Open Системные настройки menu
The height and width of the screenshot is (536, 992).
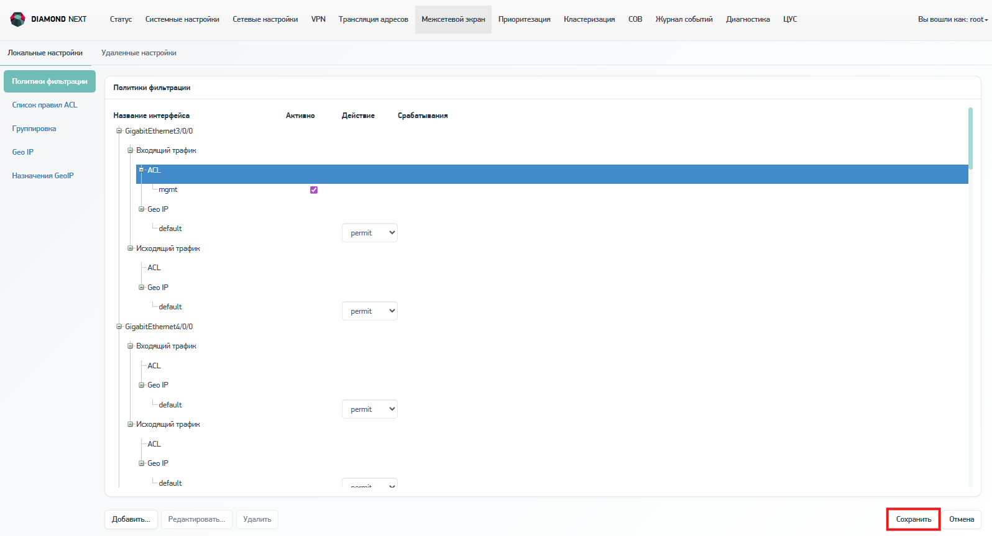tap(182, 19)
